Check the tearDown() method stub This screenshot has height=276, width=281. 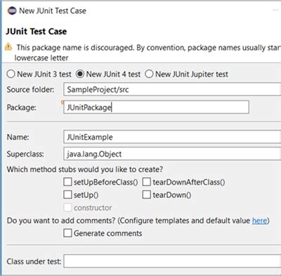click(147, 195)
